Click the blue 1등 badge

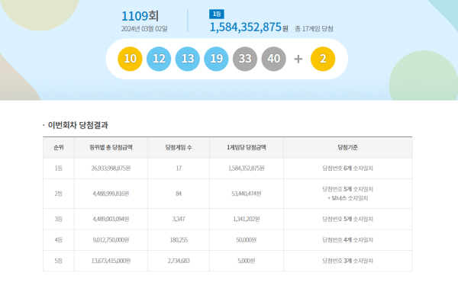pos(217,14)
